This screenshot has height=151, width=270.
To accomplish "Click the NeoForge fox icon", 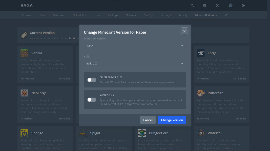I will coord(24,93).
